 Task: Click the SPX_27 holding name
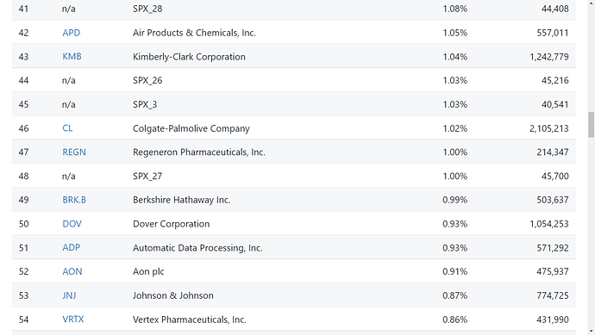coord(147,177)
